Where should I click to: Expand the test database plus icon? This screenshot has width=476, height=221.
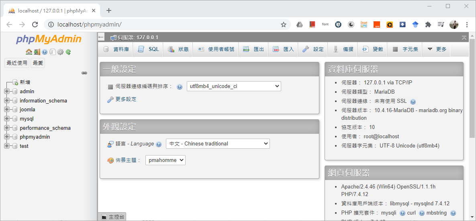click(7, 146)
